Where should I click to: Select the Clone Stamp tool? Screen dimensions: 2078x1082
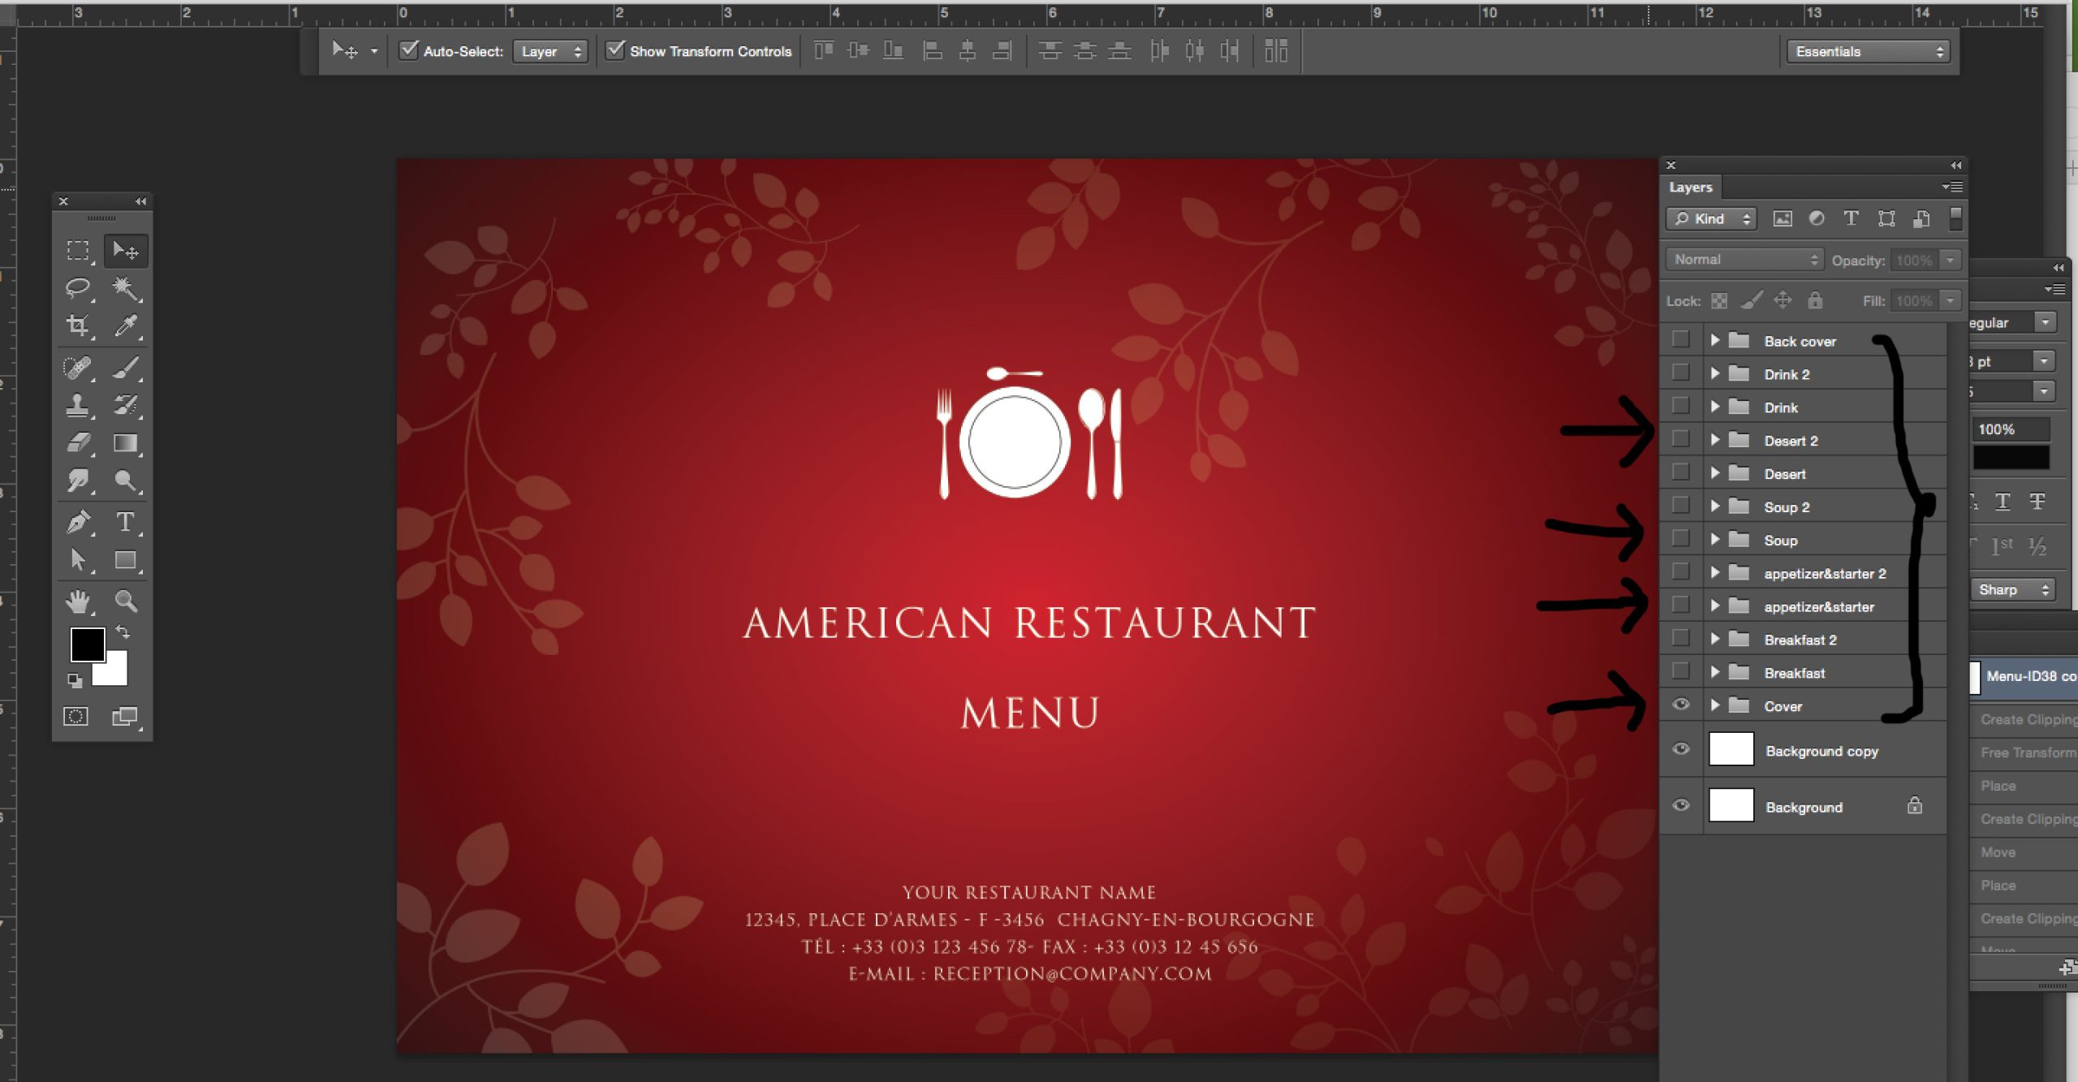click(78, 404)
